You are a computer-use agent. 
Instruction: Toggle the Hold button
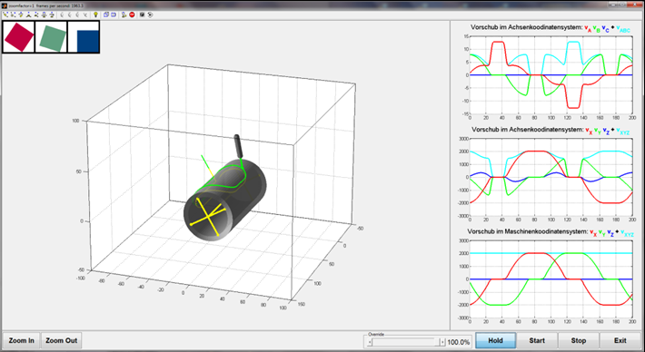pyautogui.click(x=495, y=340)
